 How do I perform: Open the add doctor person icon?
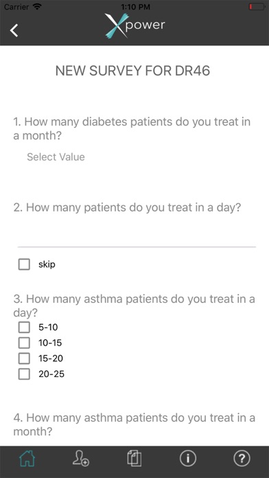[81, 458]
